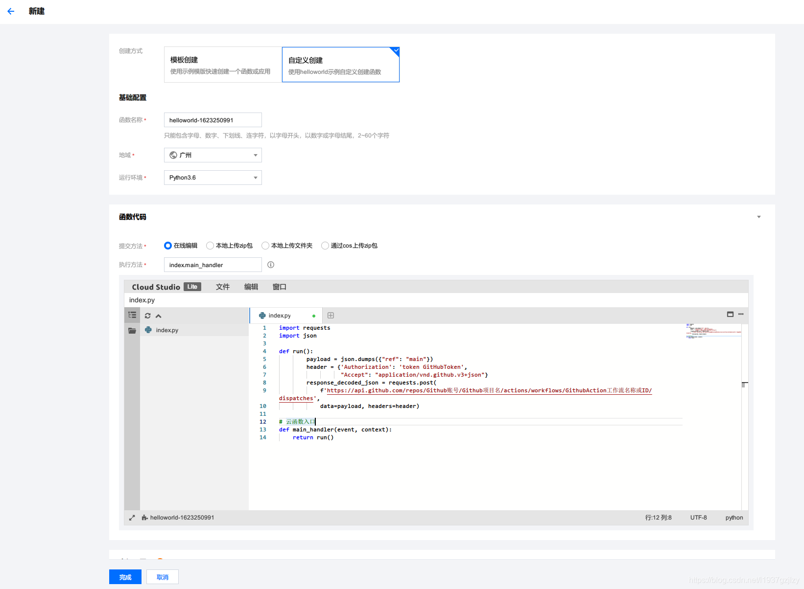This screenshot has width=804, height=589.
Task: Choose 本地上传zip包 submission method
Action: (x=210, y=246)
